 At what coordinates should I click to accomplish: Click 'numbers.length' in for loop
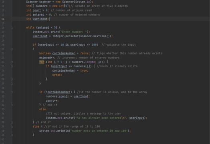coord(83,62)
